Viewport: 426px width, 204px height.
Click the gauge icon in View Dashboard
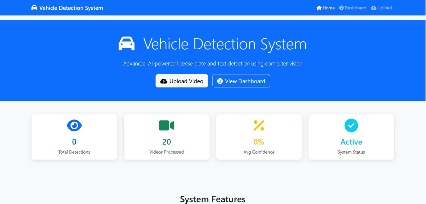point(220,81)
